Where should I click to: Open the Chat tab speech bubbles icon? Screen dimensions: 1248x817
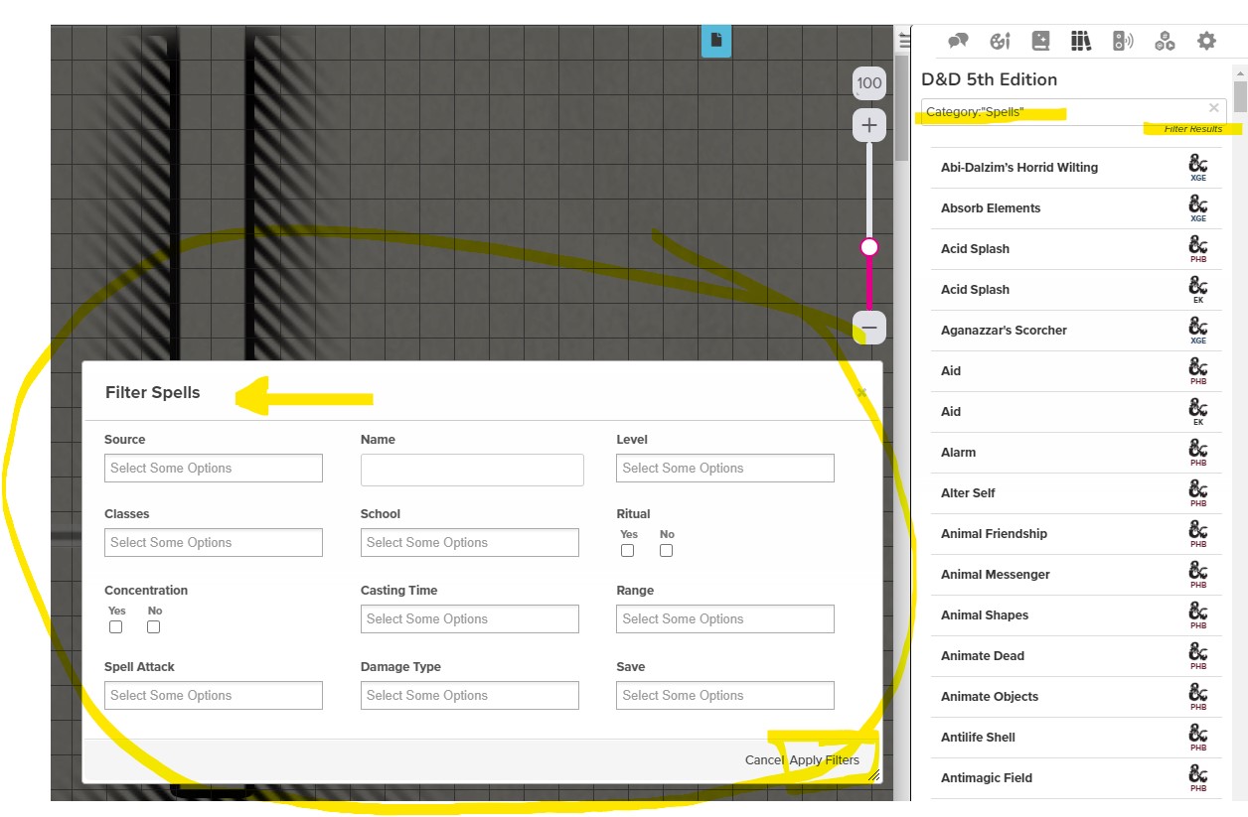(958, 41)
